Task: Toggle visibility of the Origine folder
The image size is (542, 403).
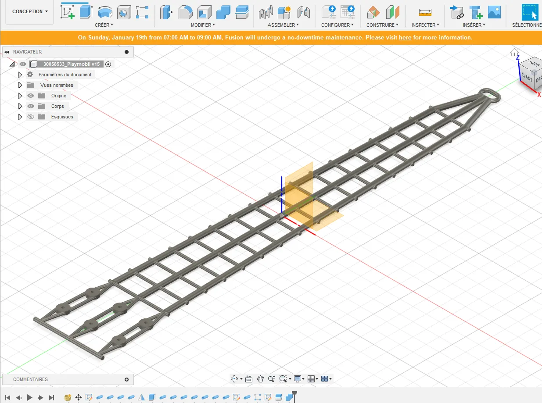Action: (x=31, y=96)
